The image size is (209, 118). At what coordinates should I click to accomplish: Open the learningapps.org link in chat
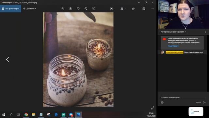pyautogui.click(x=194, y=52)
